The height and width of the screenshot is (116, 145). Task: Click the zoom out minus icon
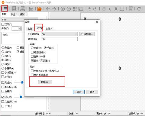click(x=69, y=9)
